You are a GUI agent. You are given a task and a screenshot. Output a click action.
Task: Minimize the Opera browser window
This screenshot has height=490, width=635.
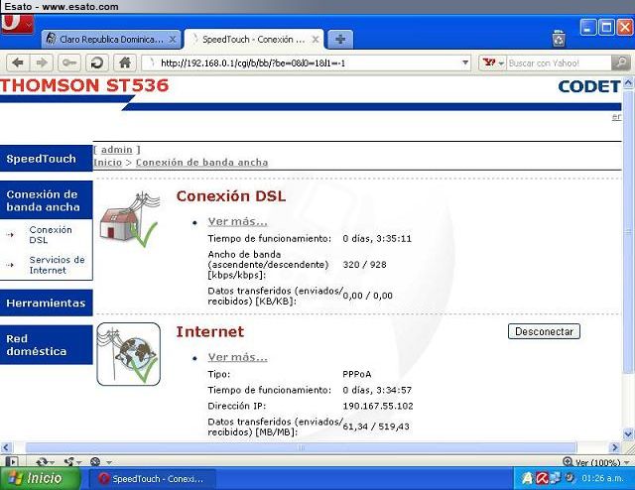(x=587, y=27)
